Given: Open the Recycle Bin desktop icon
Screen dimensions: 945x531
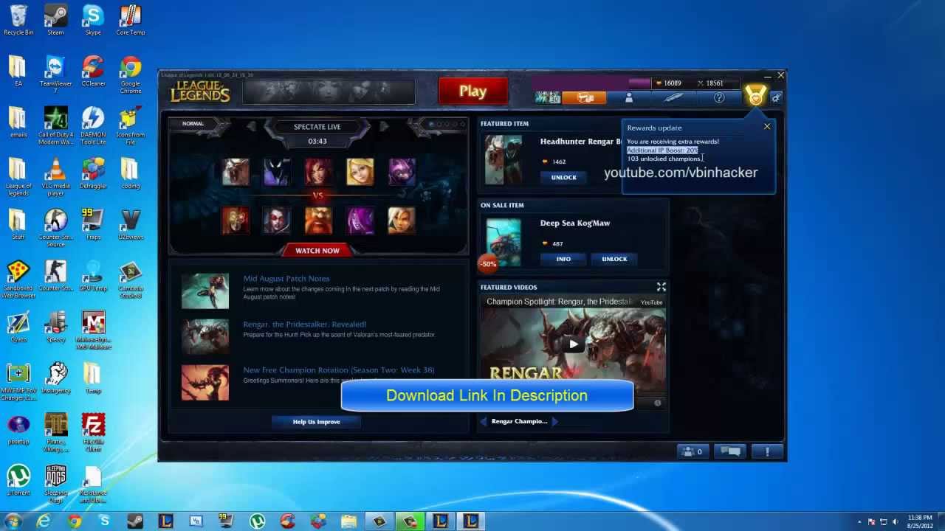Looking at the screenshot, I should point(18,20).
